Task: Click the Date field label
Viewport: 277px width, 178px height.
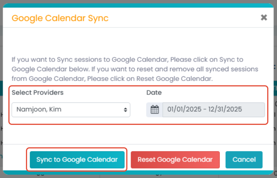Action: [154, 93]
